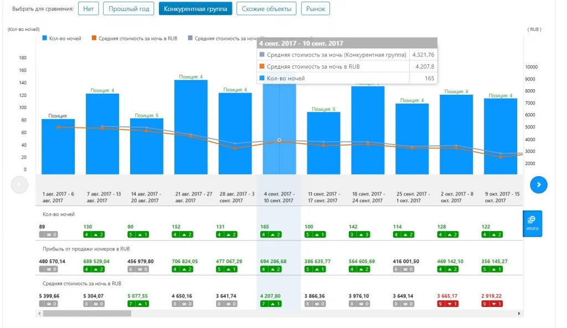Click the horizontal scrollbar thumb
Viewport: 567px width, 328px height.
coord(87,314)
